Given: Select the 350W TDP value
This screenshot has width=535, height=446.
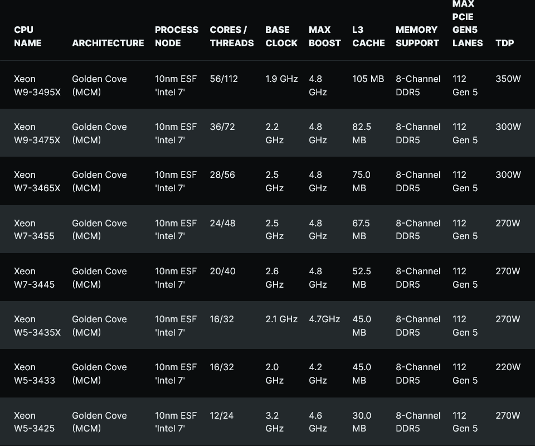Looking at the screenshot, I should [x=508, y=79].
